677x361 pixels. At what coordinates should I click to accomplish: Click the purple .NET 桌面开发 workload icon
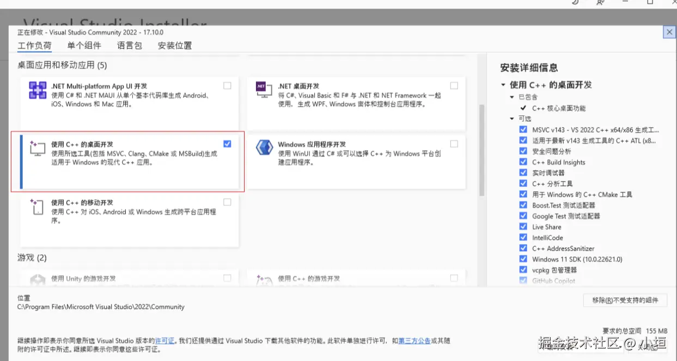coord(264,91)
